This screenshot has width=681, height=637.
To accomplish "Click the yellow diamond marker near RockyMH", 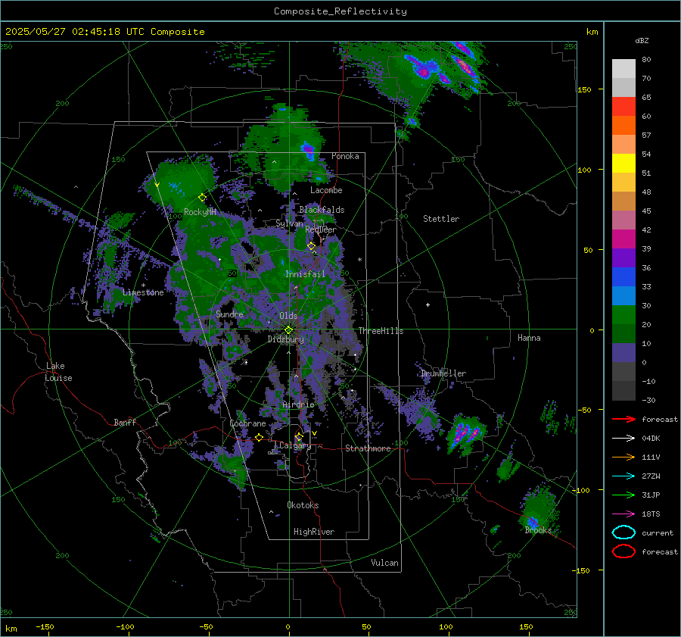I will 202,198.
